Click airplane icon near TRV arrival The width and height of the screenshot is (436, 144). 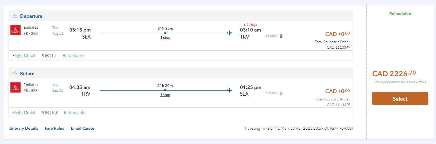tap(230, 33)
